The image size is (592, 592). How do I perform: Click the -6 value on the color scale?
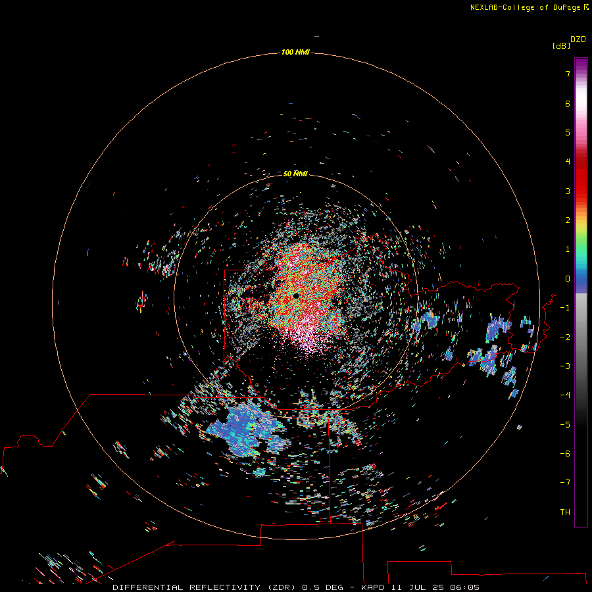click(x=565, y=454)
